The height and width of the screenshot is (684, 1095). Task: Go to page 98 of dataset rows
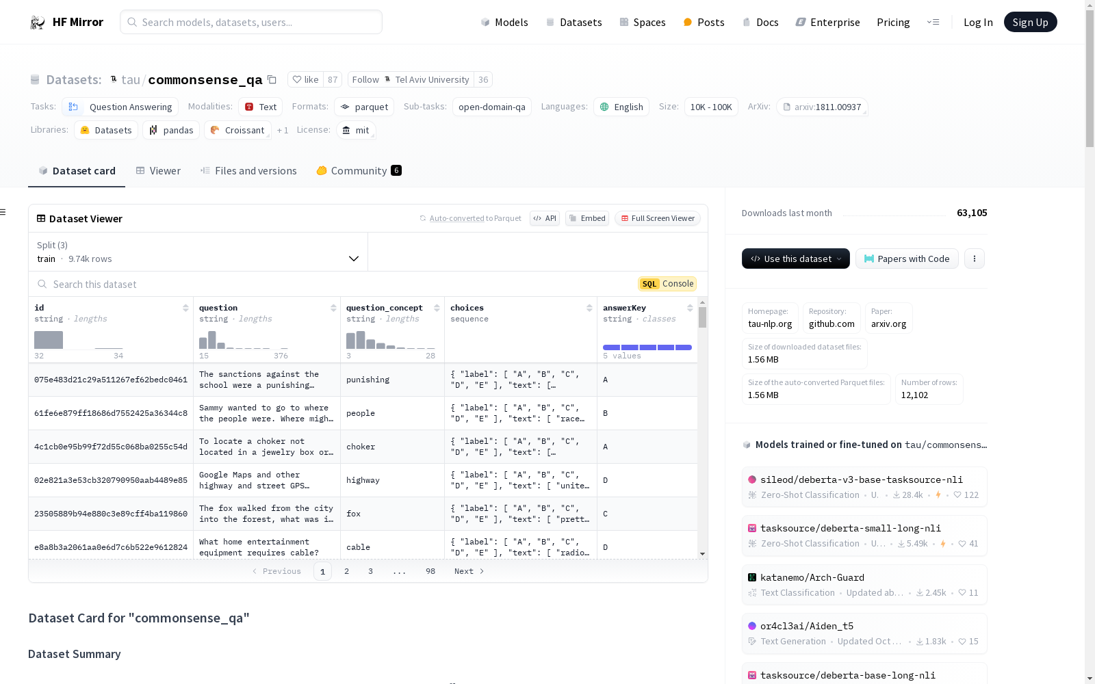tap(430, 571)
